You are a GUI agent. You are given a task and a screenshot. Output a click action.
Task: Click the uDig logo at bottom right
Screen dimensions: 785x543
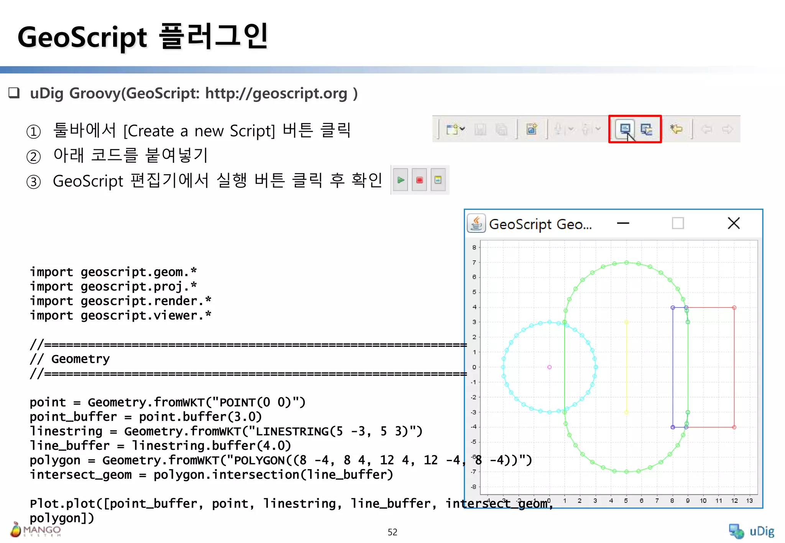pos(751,531)
